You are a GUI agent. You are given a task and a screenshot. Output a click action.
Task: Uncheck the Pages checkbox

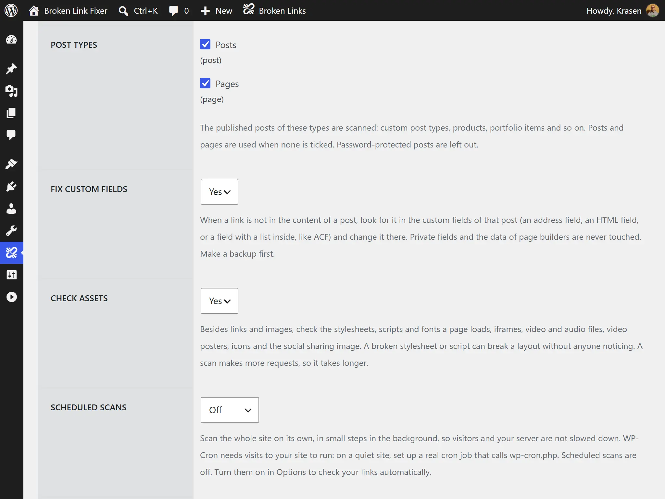coord(205,83)
